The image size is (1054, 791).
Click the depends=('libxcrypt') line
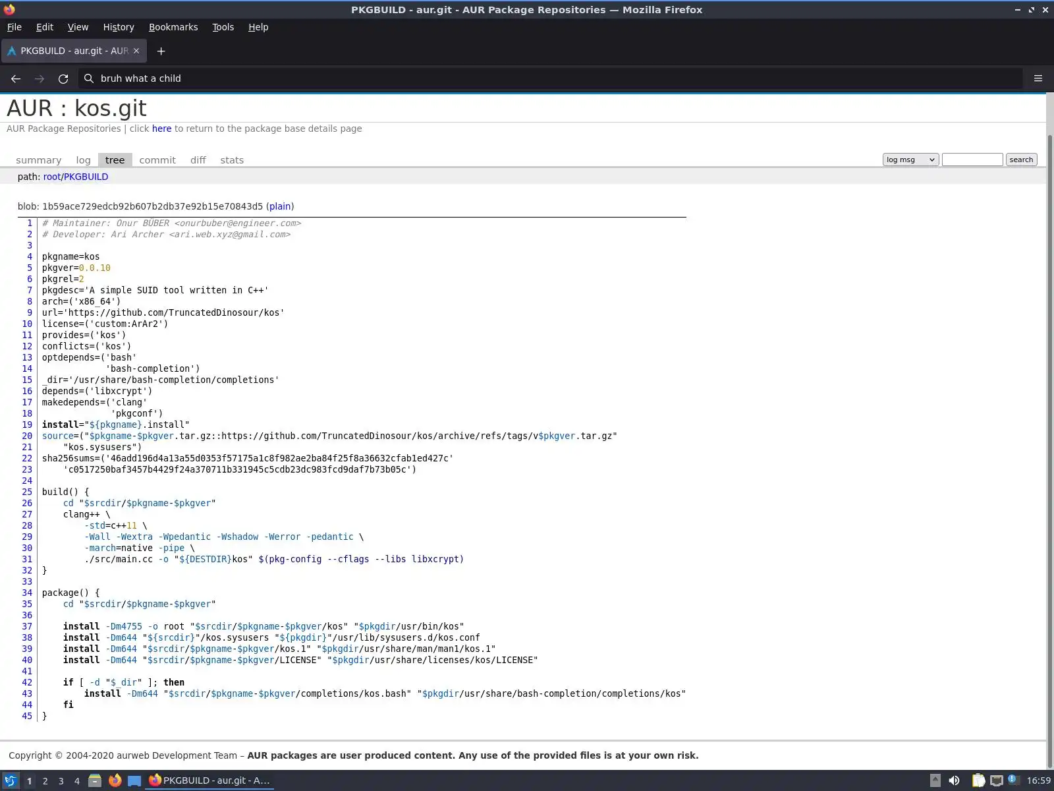point(97,392)
